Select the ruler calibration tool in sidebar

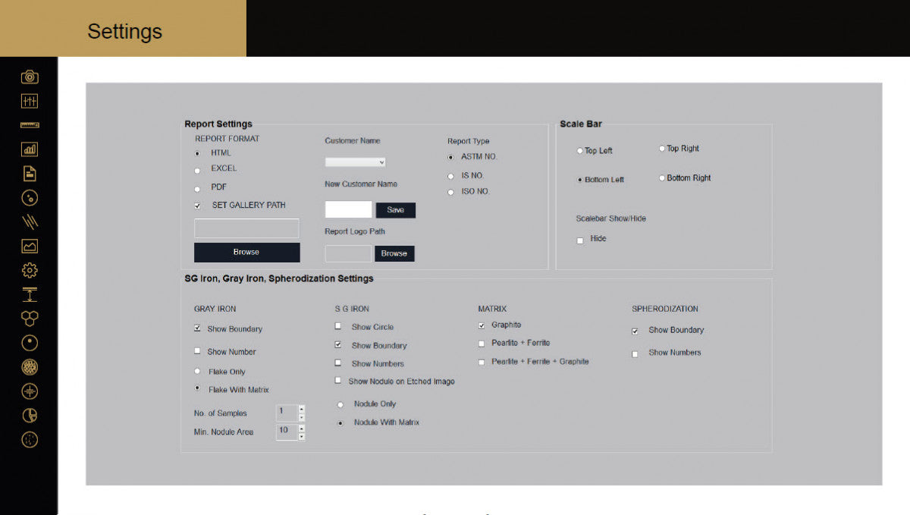[x=29, y=124]
